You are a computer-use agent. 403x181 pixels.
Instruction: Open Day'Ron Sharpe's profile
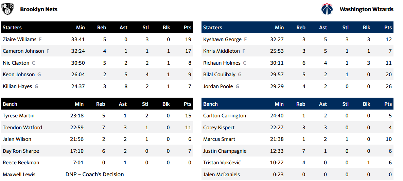tap(21, 151)
